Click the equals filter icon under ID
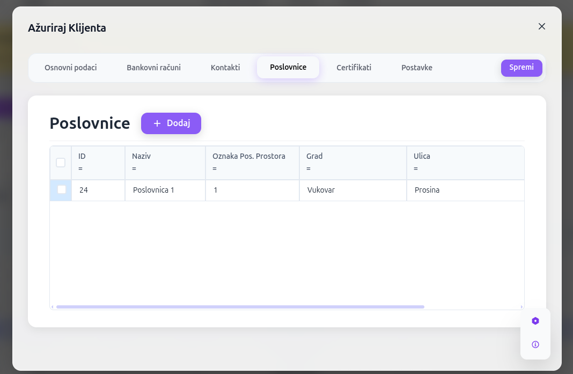Viewport: 573px width, 374px height. [80, 168]
